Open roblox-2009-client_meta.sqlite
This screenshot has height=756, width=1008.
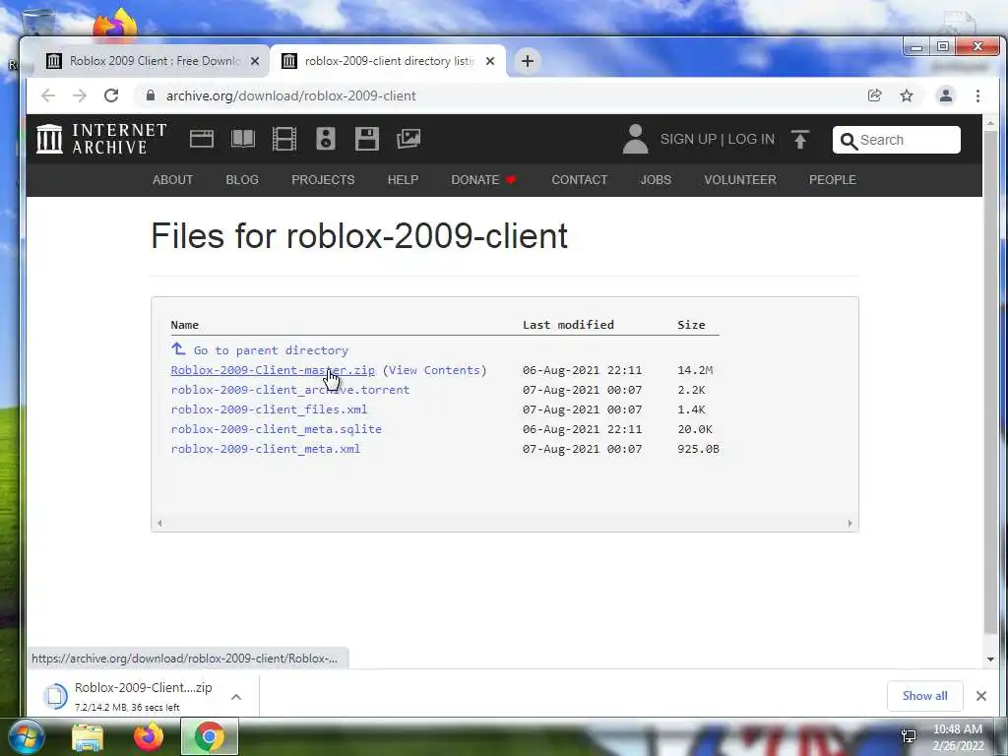[276, 429]
